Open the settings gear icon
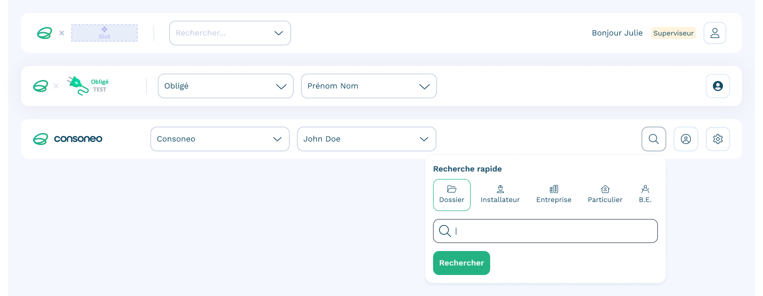The height and width of the screenshot is (296, 763). click(x=717, y=139)
